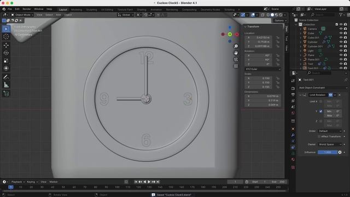Adjust the constraint Influence slider
This screenshot has height=197, width=350.
tap(328, 152)
